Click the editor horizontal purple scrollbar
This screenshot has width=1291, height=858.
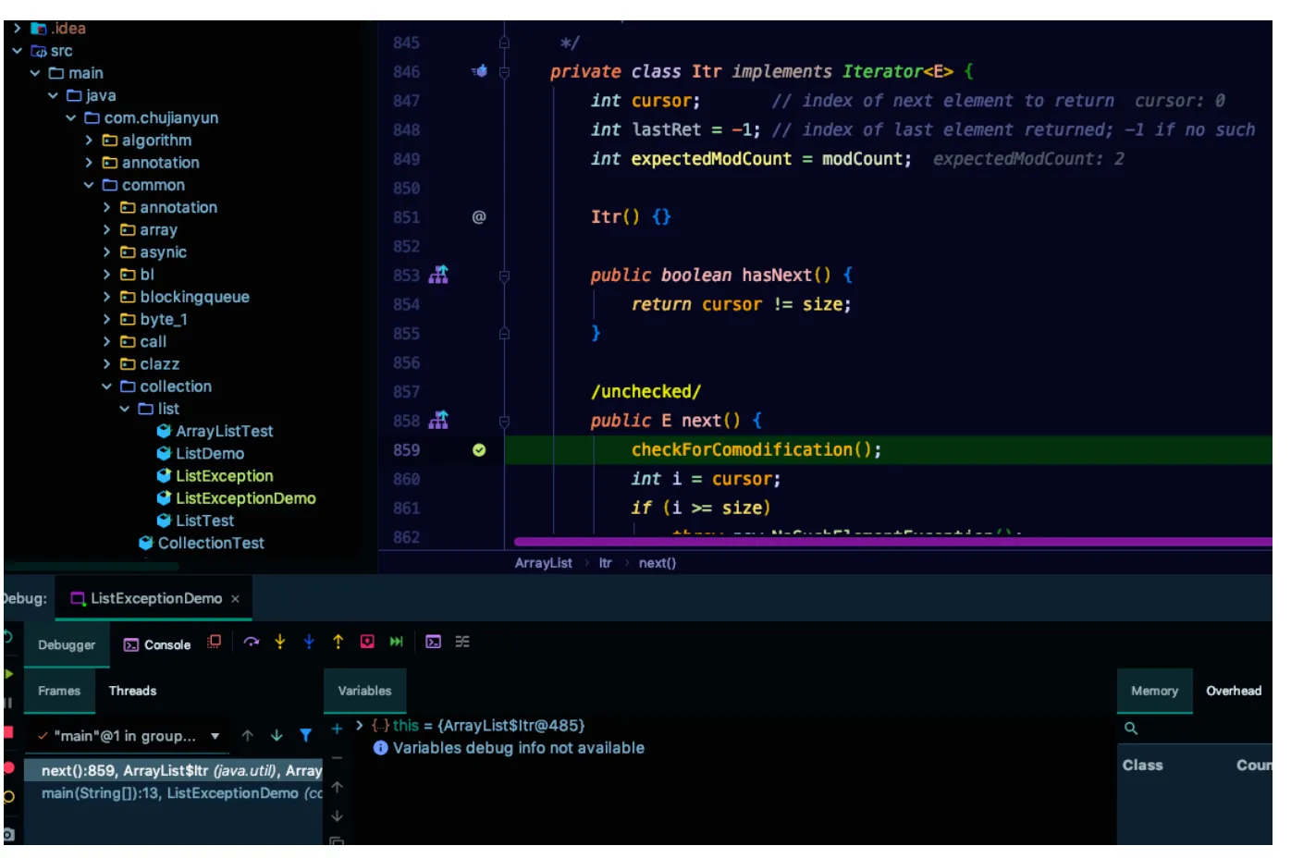(892, 542)
